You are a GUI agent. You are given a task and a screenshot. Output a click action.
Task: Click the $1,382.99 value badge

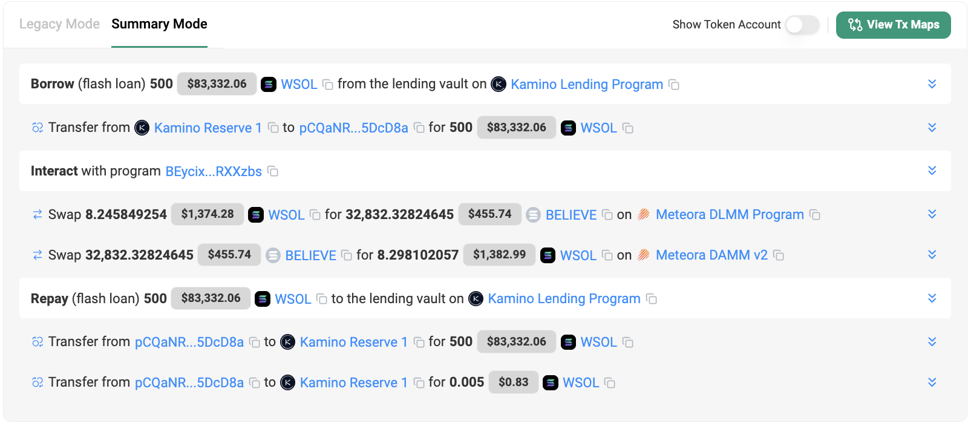click(499, 255)
